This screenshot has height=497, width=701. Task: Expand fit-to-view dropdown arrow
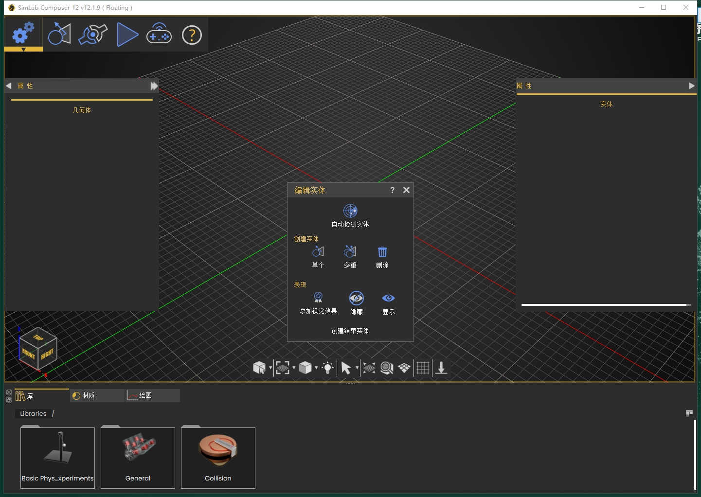point(294,368)
